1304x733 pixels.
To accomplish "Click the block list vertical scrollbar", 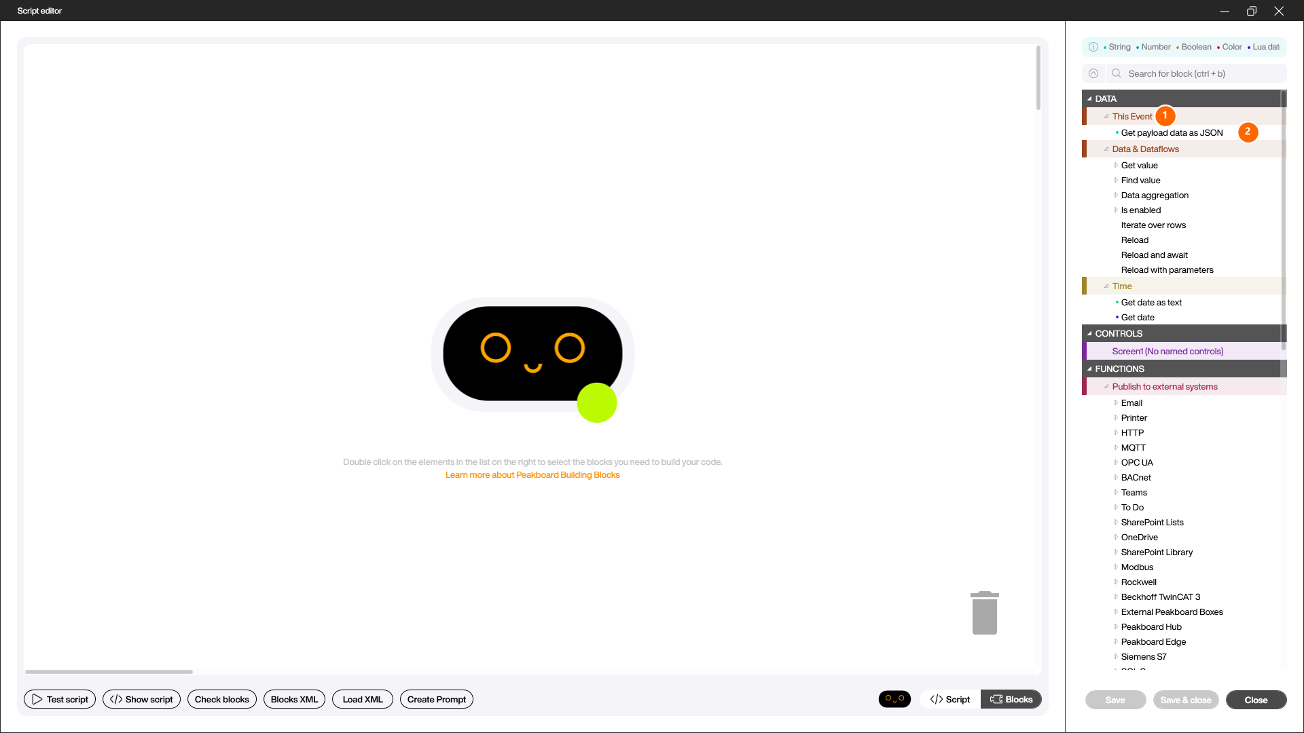I will [1284, 221].
